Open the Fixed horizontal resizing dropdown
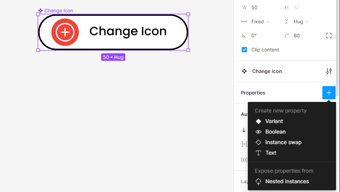The width and height of the screenshot is (340, 192). 260,22
